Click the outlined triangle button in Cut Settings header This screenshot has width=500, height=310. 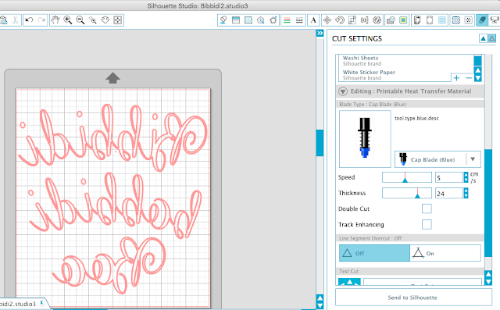[491, 38]
